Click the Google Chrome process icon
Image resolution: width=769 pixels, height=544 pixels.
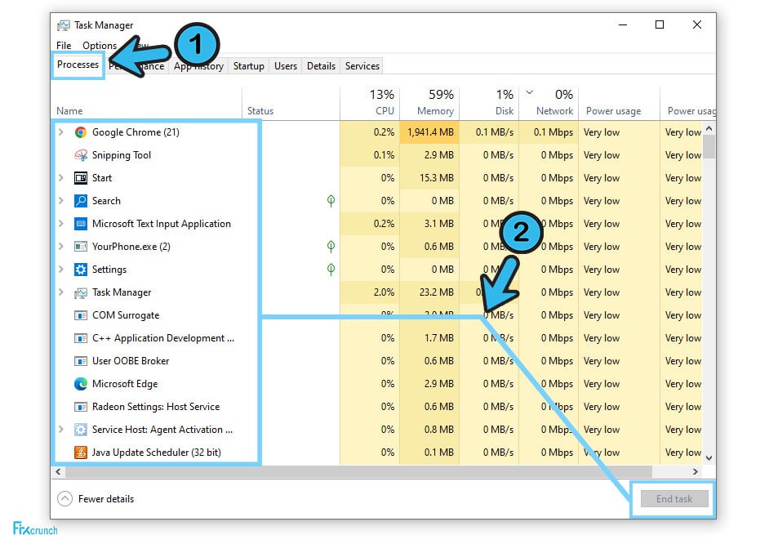click(81, 132)
